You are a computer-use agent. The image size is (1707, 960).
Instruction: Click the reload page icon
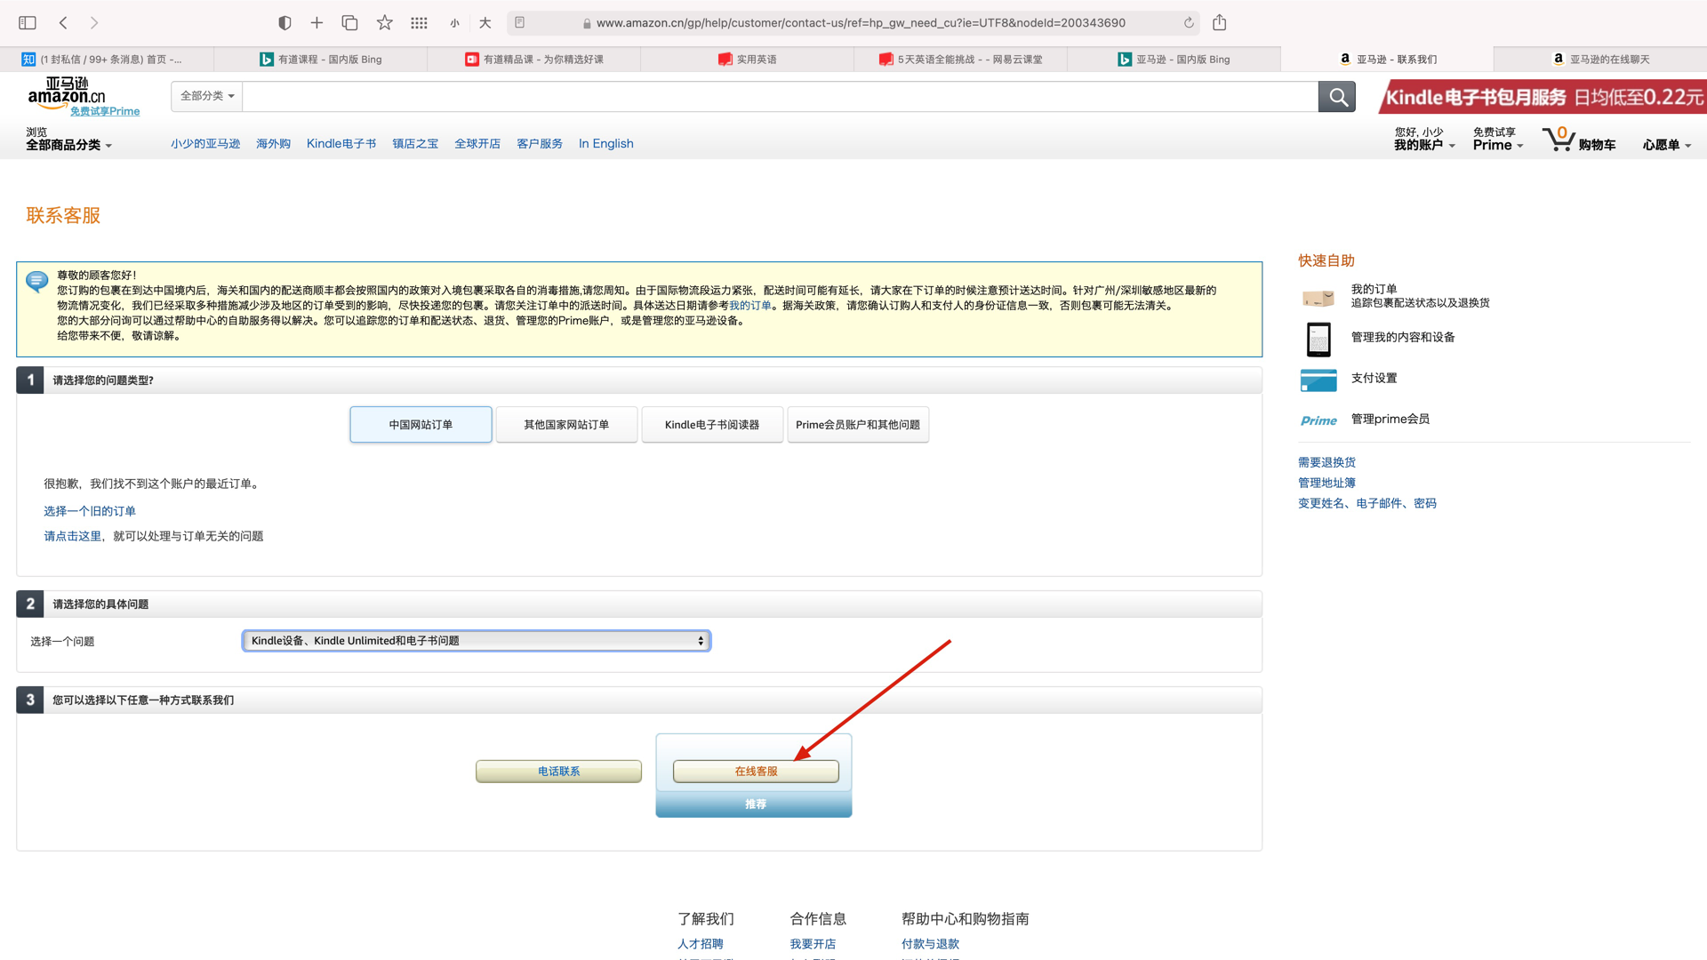[x=1189, y=23]
